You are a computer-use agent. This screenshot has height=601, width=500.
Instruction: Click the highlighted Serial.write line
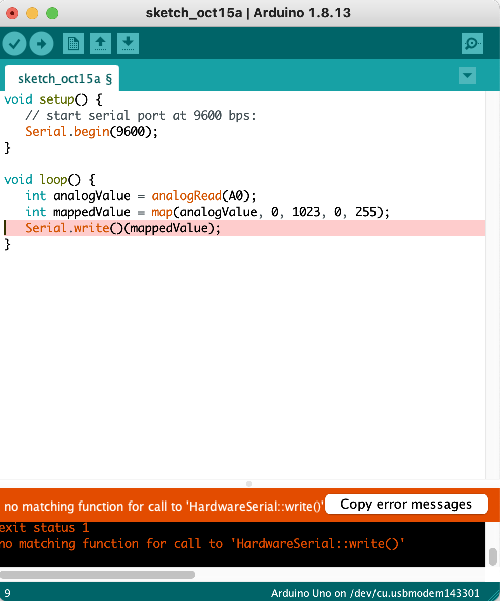coord(243,228)
